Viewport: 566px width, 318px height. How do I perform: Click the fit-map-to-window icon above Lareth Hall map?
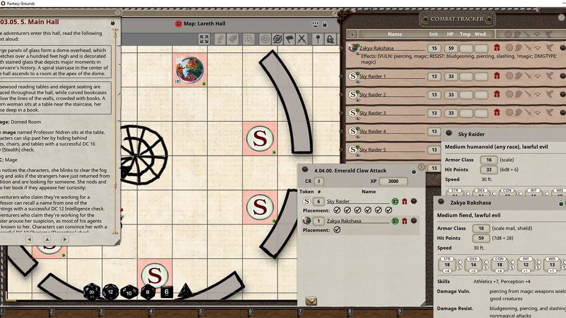pos(203,39)
